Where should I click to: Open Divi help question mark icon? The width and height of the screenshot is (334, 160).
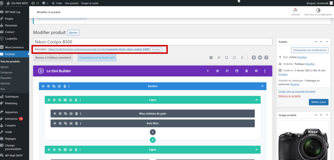point(266,57)
